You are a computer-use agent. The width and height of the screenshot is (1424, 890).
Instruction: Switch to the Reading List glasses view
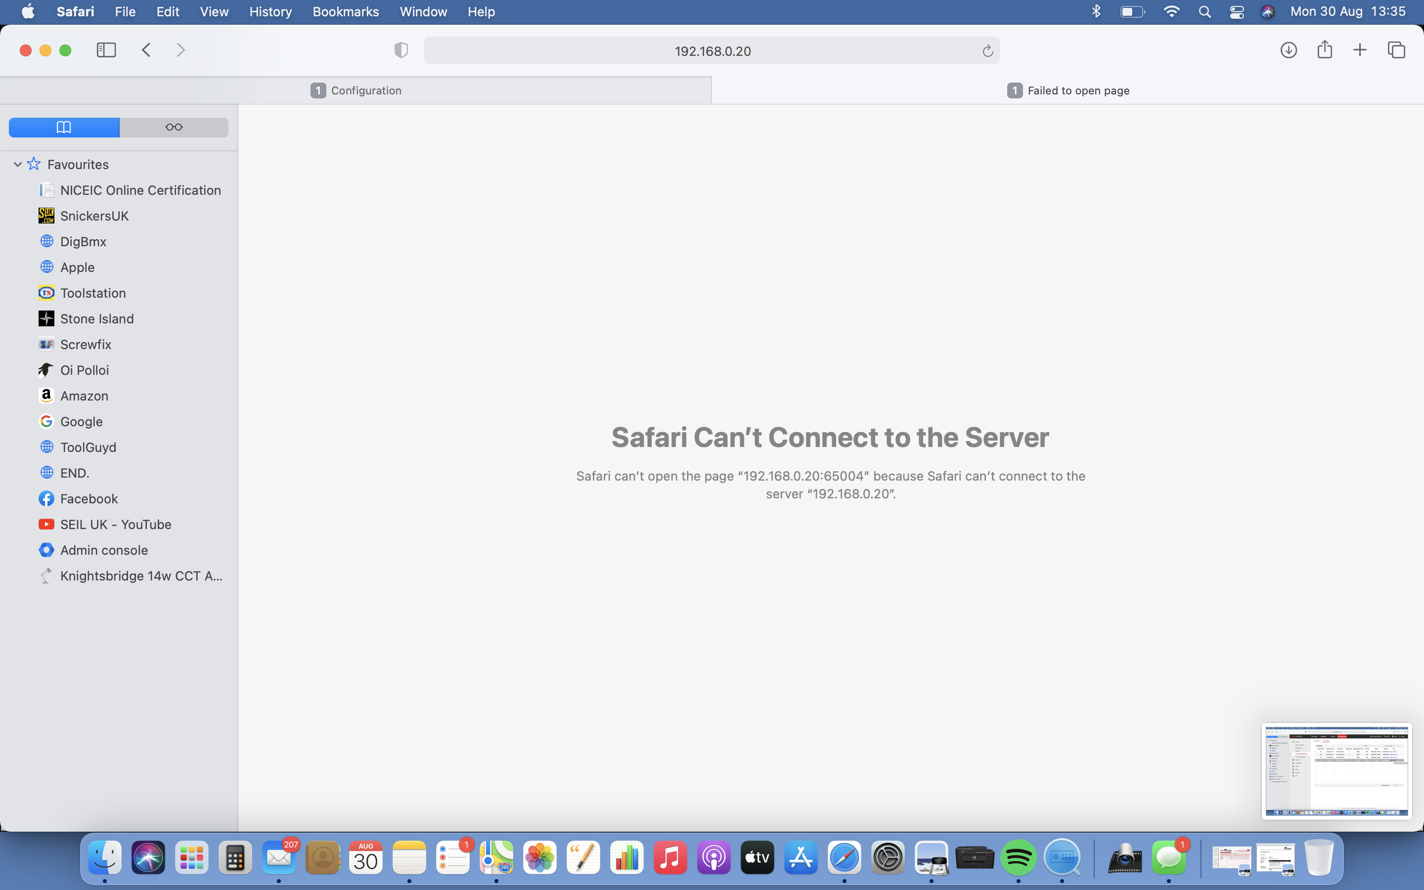coord(174,127)
